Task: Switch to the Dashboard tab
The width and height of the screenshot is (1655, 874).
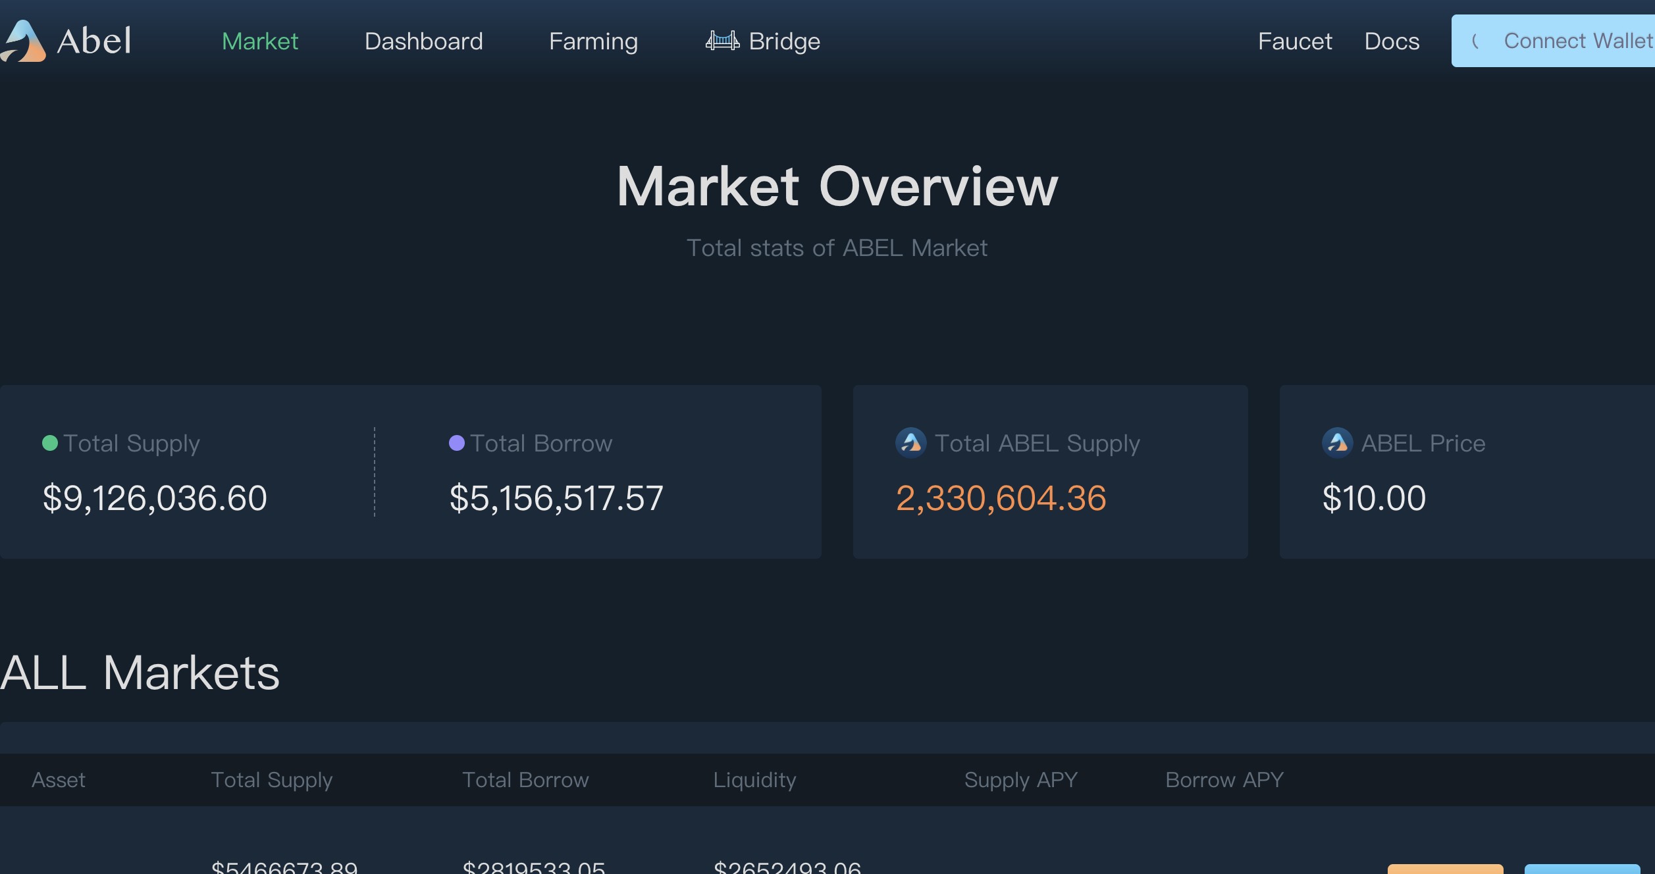Action: coord(423,41)
